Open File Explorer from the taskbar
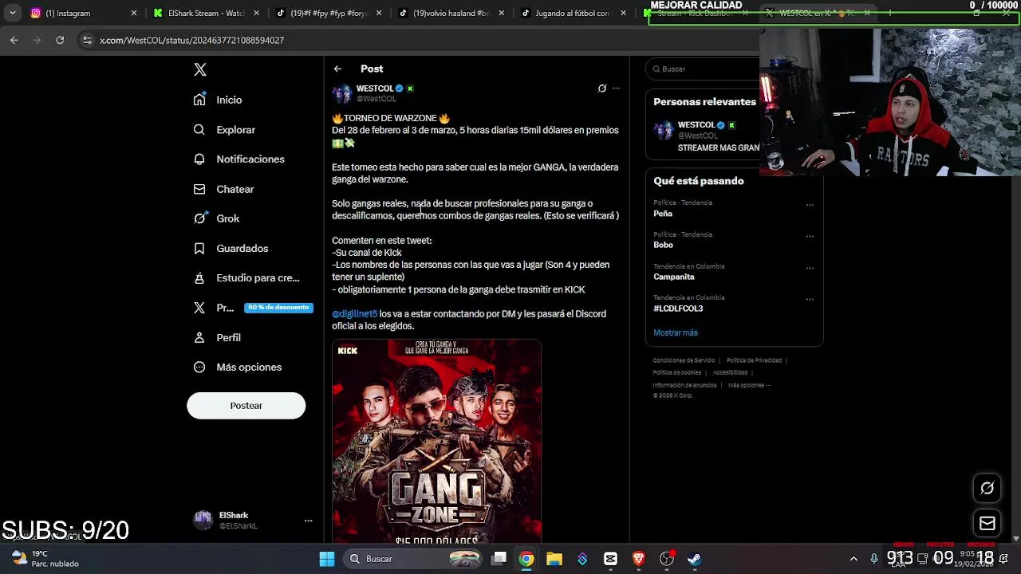Image resolution: width=1021 pixels, height=574 pixels. pos(554,559)
